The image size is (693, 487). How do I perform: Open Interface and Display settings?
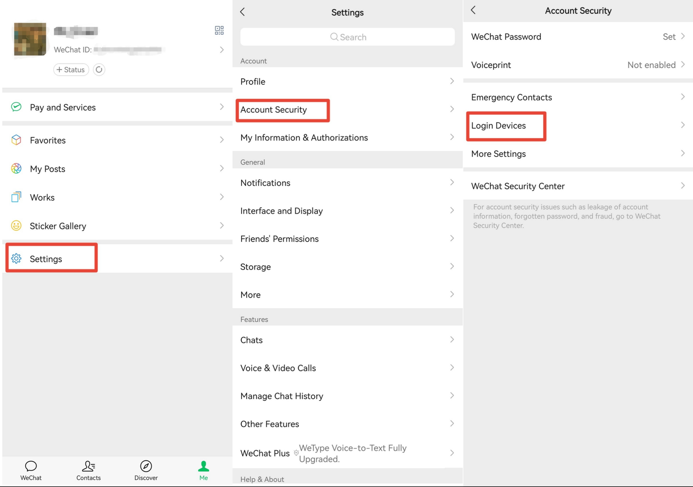pos(347,211)
